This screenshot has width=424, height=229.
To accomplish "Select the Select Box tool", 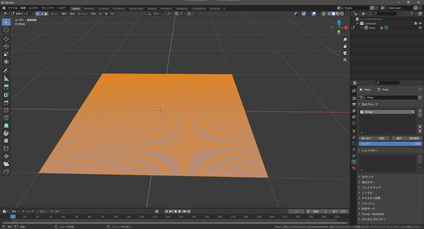I will (x=6, y=22).
